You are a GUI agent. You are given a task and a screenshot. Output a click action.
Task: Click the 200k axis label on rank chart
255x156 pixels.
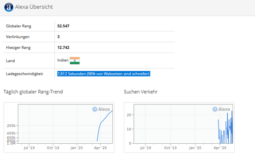tap(11, 125)
